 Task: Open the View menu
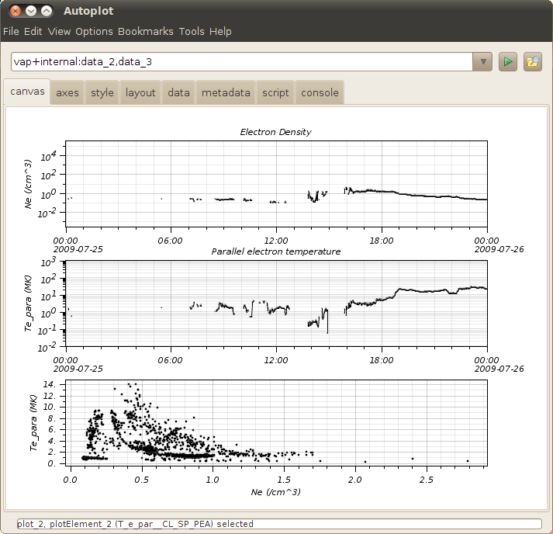[59, 32]
